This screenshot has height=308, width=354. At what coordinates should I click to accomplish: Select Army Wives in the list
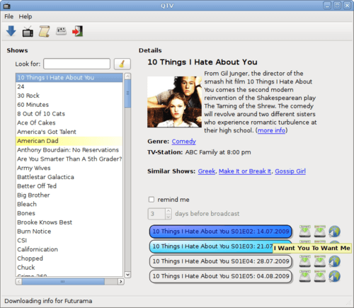point(69,168)
